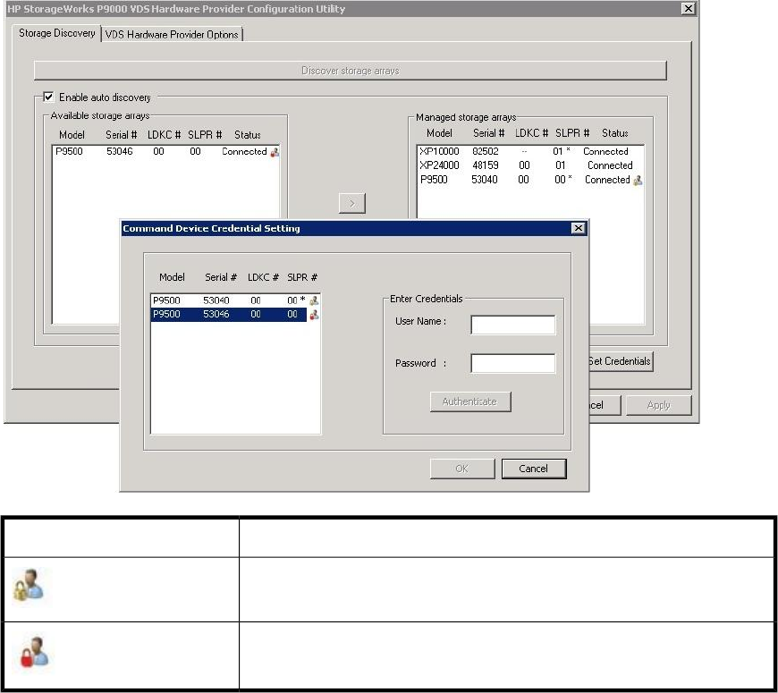
Task: Switch to VDS Hardware Provider Options tab
Action: coord(172,34)
